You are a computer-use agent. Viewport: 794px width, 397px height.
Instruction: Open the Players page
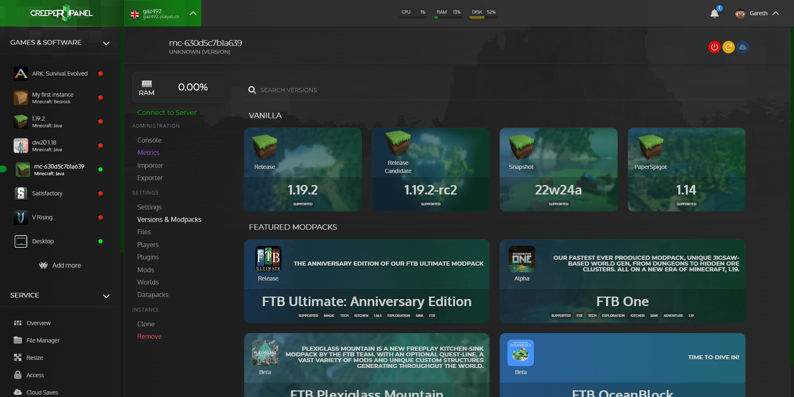tap(148, 245)
